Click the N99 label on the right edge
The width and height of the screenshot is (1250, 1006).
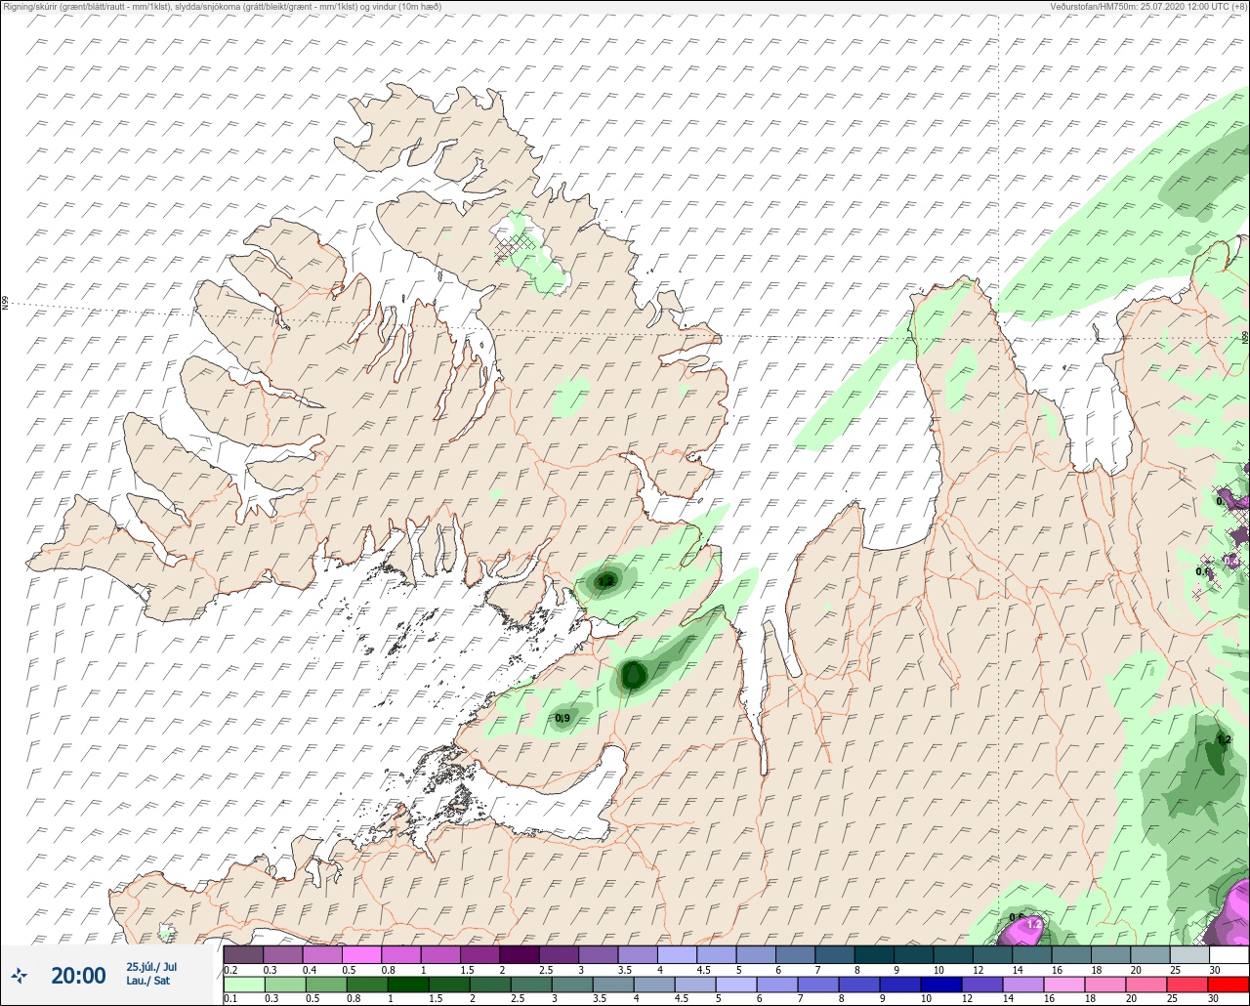click(1245, 337)
